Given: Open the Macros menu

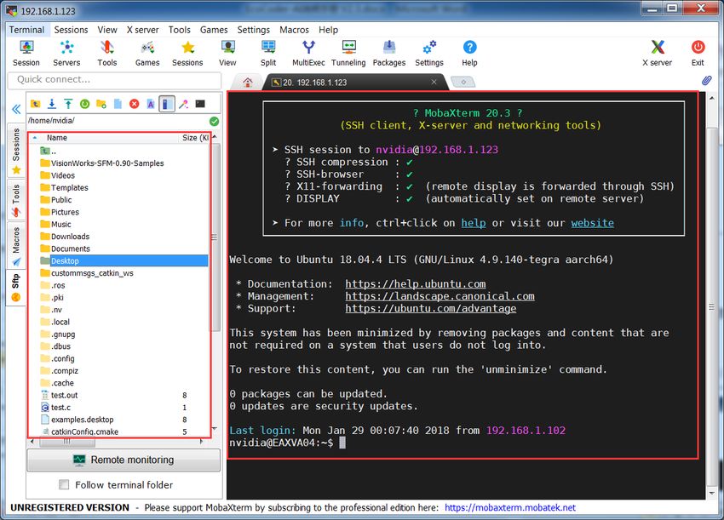Looking at the screenshot, I should tap(294, 30).
